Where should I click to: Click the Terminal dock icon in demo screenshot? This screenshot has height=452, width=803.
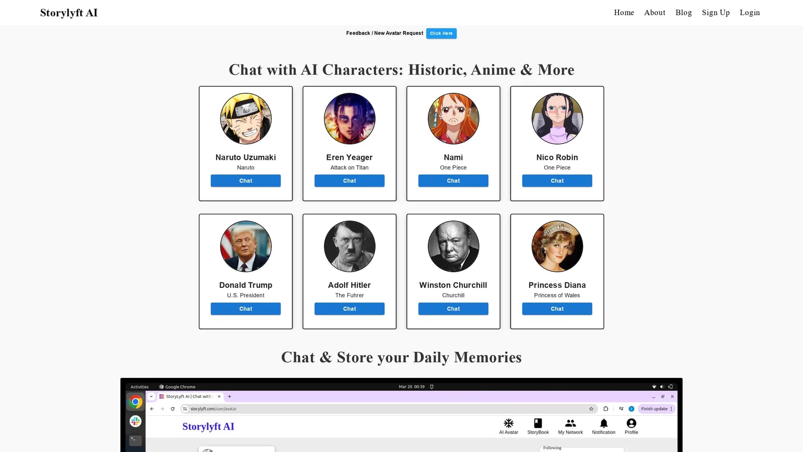click(135, 440)
